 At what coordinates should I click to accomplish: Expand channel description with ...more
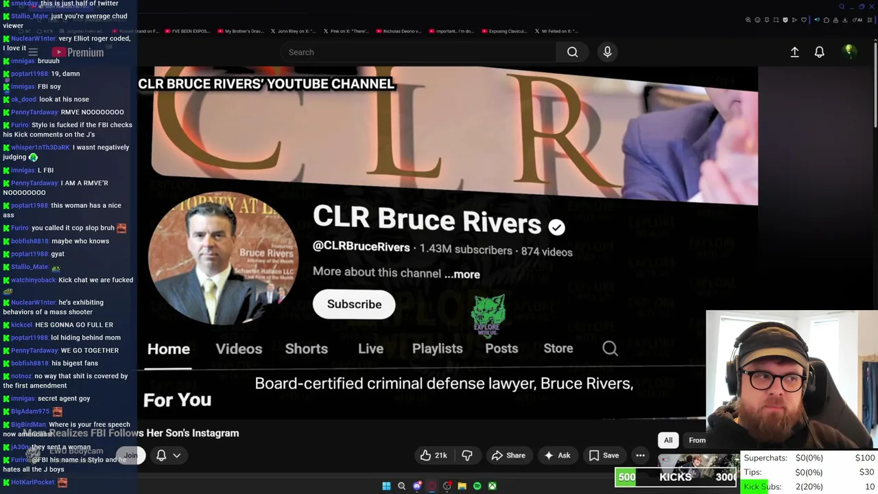[x=462, y=274]
